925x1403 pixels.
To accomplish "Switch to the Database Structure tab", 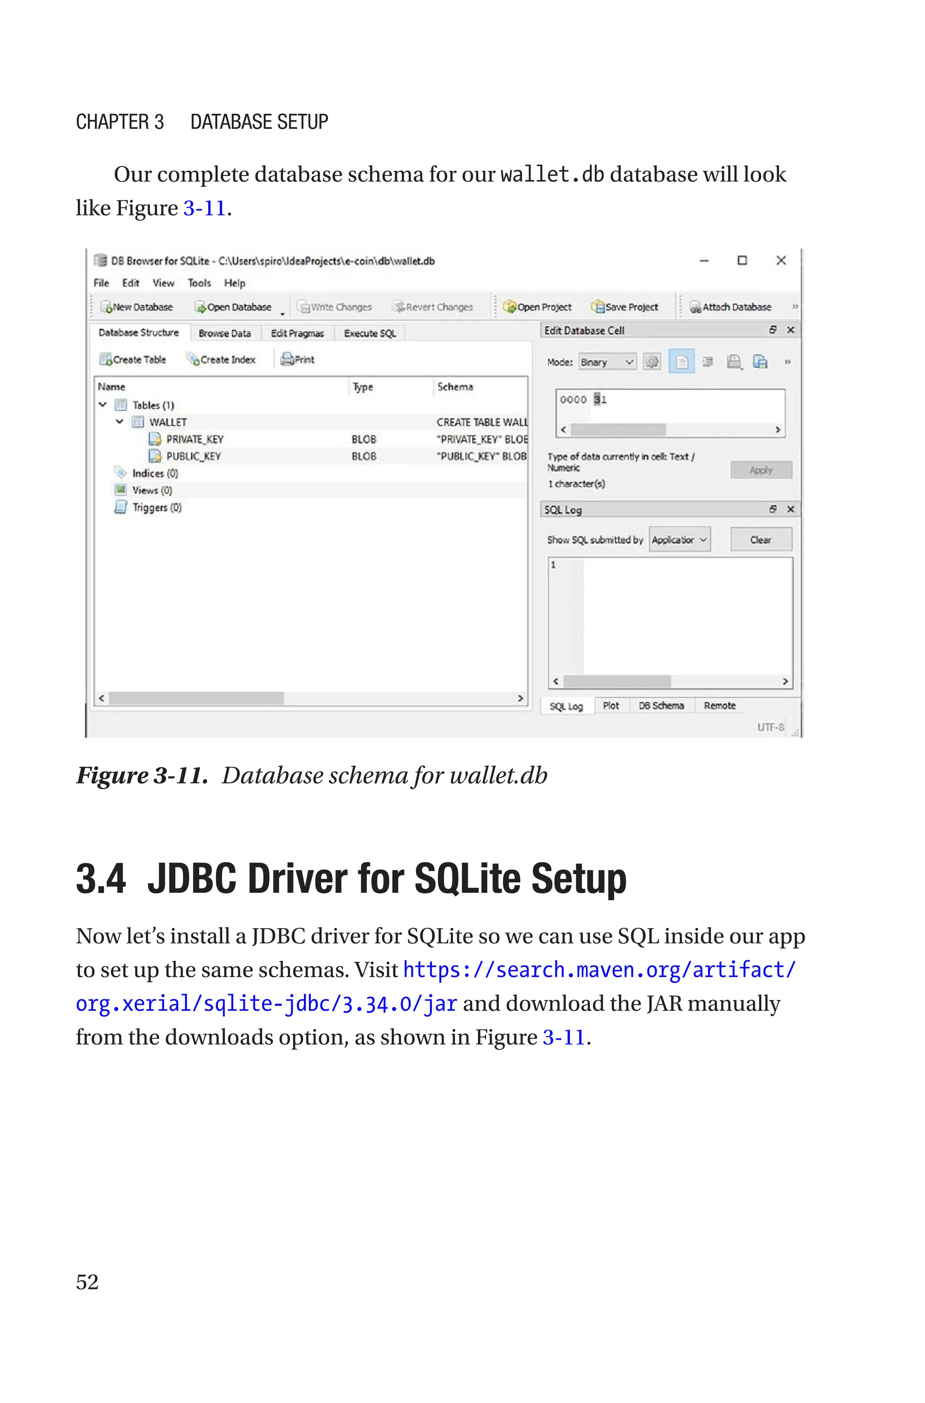I will tap(139, 333).
